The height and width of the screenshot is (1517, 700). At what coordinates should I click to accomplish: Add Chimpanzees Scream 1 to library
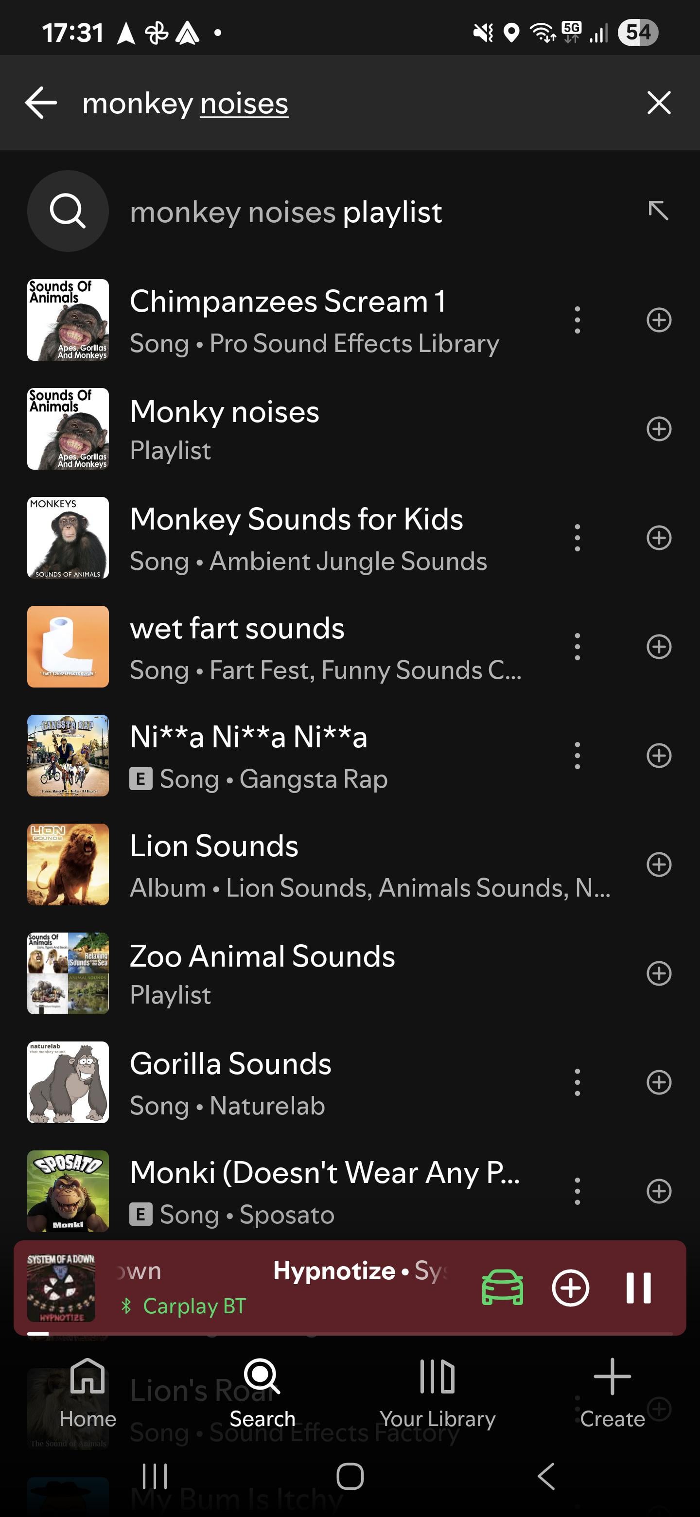(x=658, y=320)
